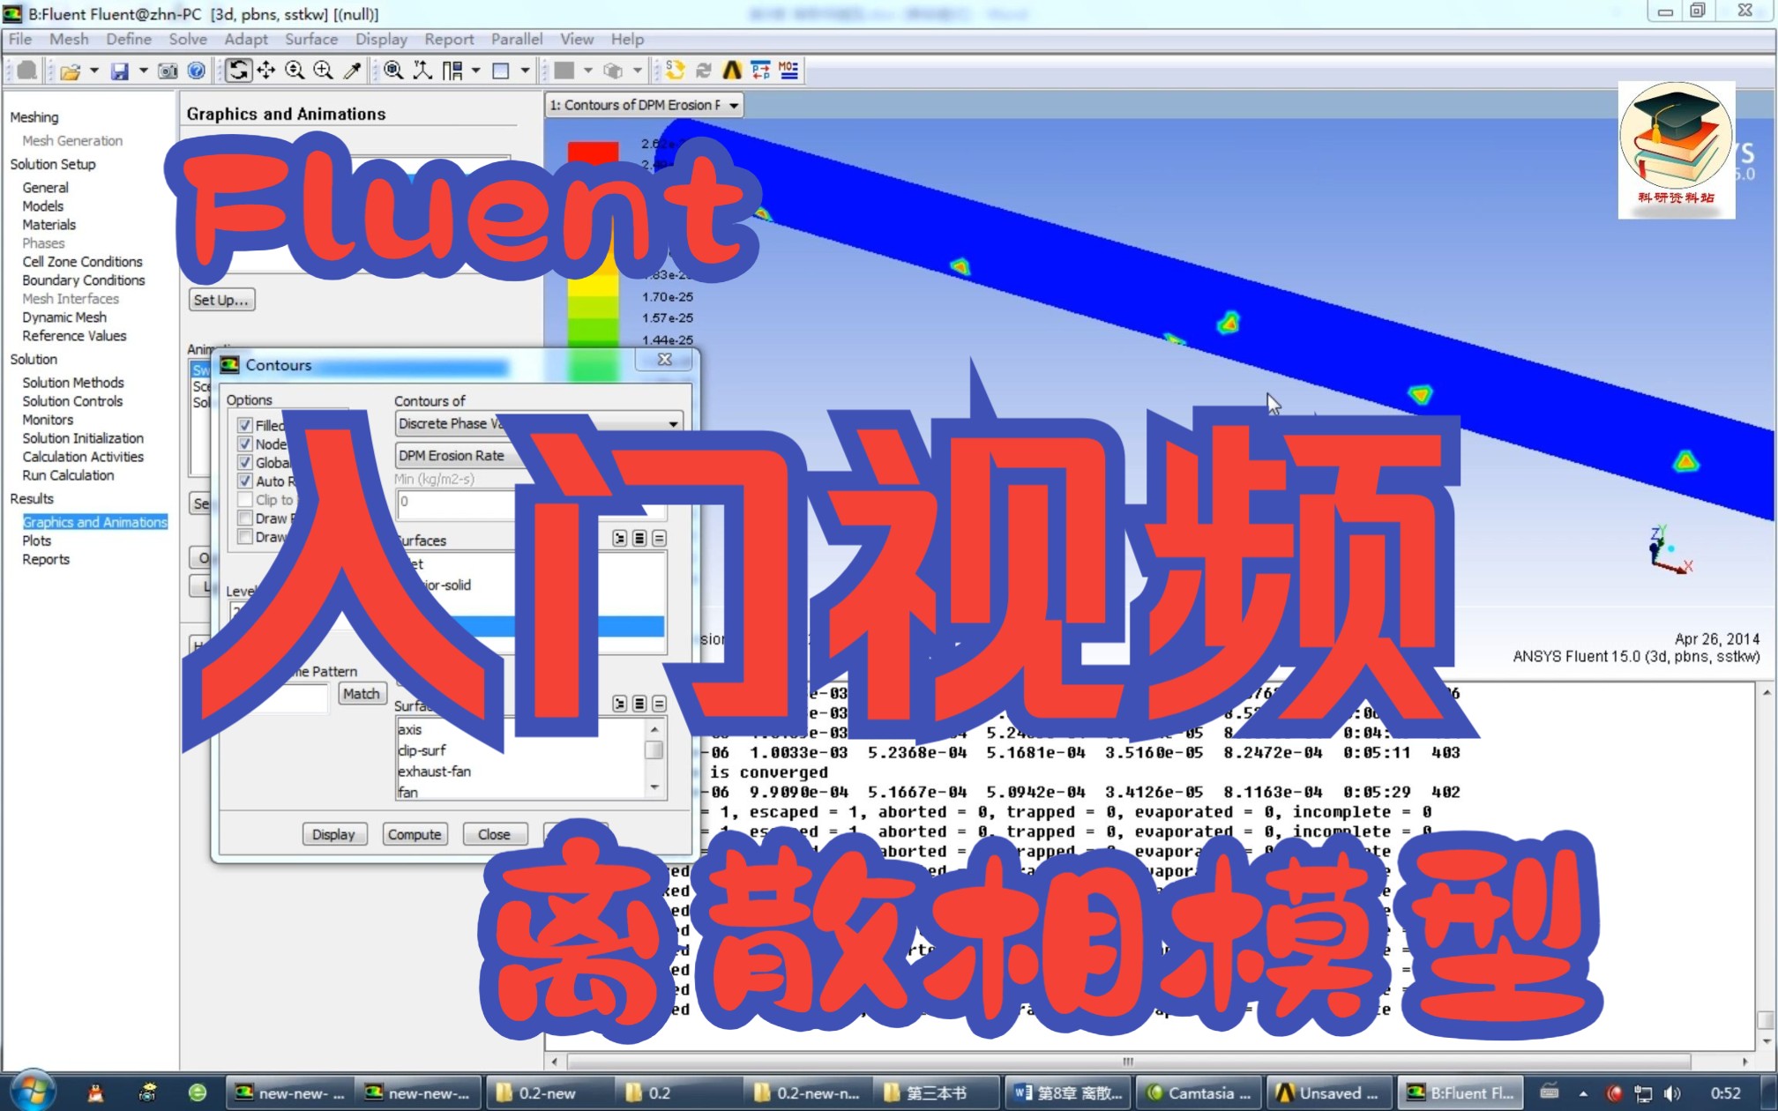The image size is (1778, 1111).
Task: Select the mouse probe eyedropper tool
Action: (350, 70)
